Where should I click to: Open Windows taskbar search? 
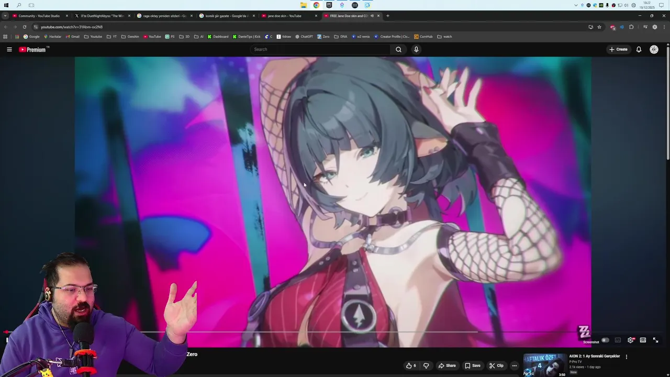(x=19, y=5)
